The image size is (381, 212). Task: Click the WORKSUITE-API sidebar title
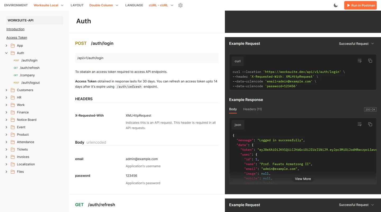pyautogui.click(x=34, y=20)
